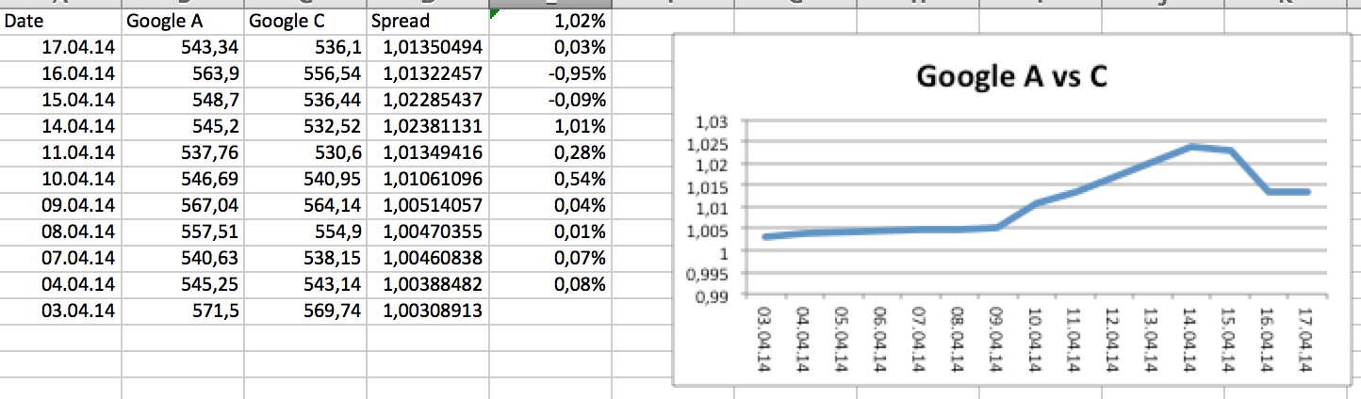Click the percentage cell 0,03%
The width and height of the screenshot is (1361, 399).
tap(550, 47)
